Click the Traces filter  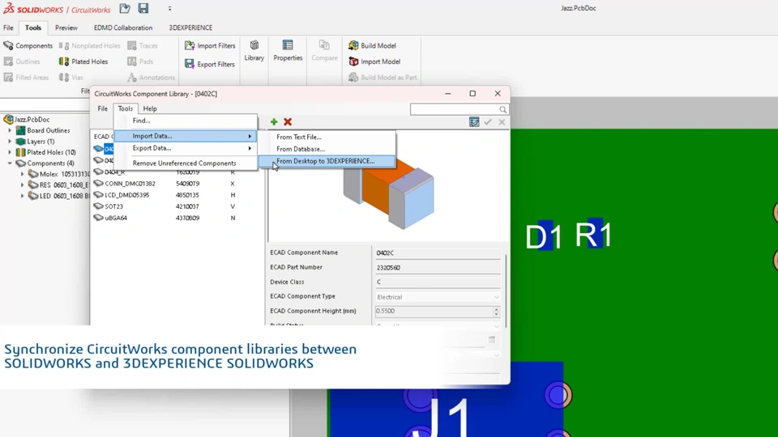(x=143, y=45)
